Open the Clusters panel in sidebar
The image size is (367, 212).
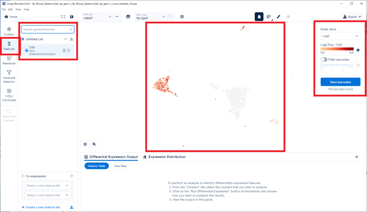click(9, 30)
